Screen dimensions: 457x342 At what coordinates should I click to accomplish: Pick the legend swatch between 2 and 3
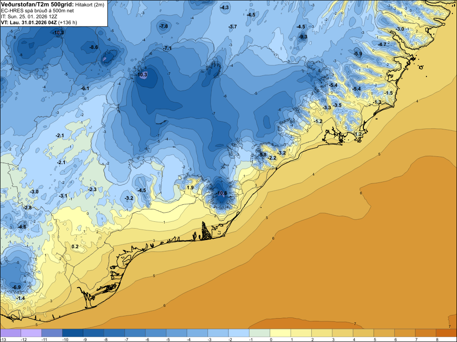pyautogui.click(x=322, y=333)
